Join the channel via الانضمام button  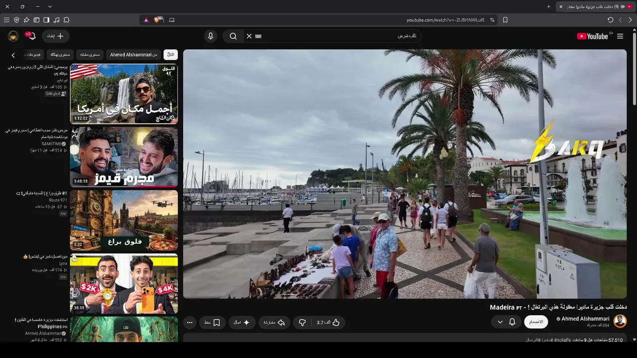(x=536, y=322)
